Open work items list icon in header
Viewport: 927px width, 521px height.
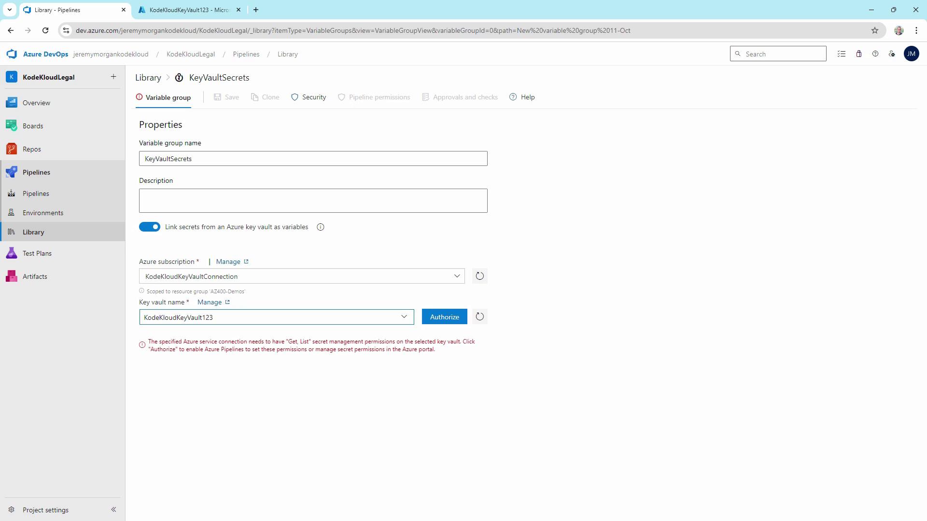[x=842, y=54]
